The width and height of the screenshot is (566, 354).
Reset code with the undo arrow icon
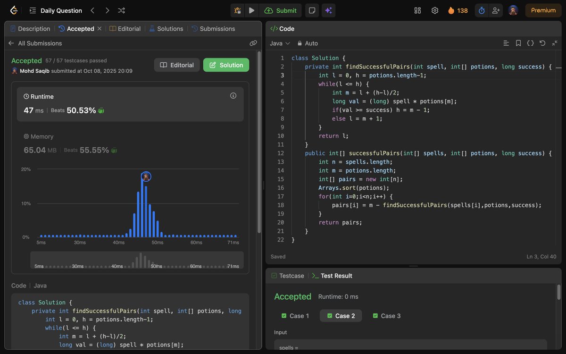click(542, 43)
